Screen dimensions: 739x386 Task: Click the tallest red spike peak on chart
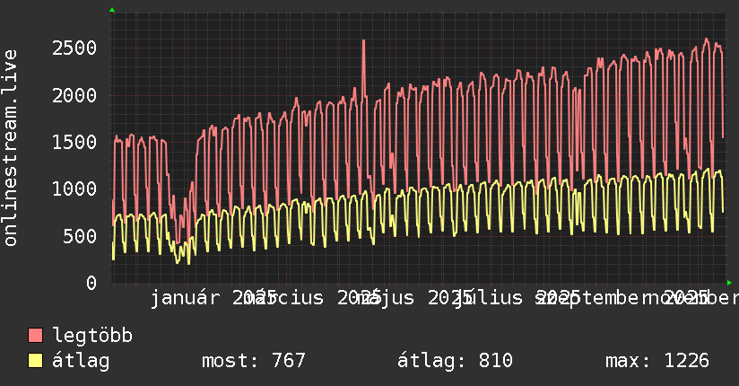point(363,40)
